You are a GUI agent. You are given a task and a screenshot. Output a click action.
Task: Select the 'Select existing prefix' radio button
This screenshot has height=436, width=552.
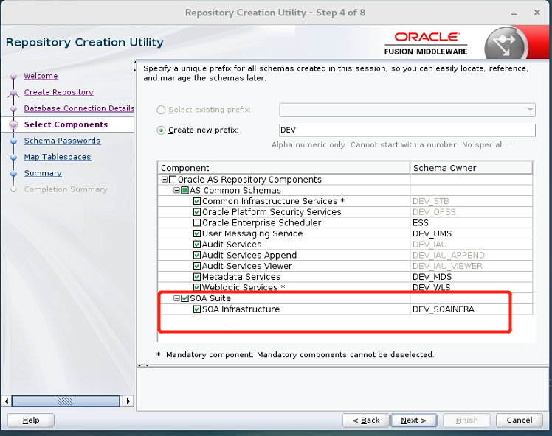(161, 110)
